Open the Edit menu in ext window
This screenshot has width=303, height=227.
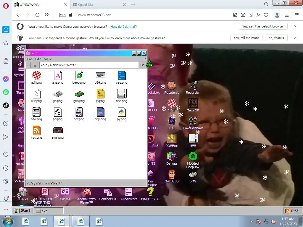[x=38, y=59]
